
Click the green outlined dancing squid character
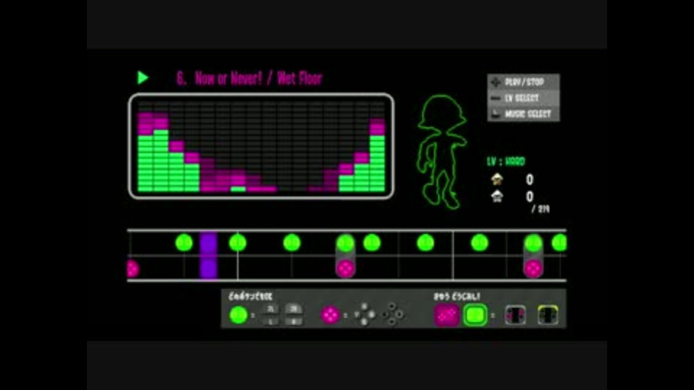[442, 152]
